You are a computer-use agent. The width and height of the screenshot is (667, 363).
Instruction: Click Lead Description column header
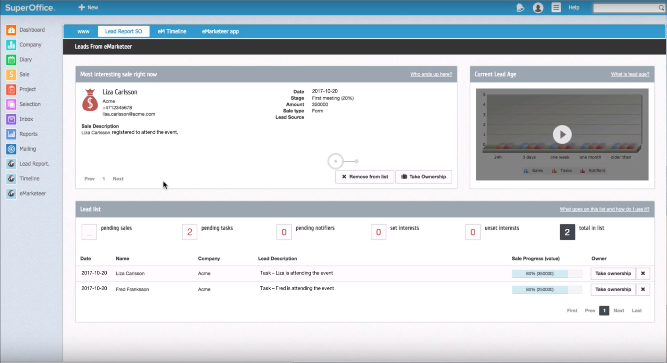tap(277, 259)
